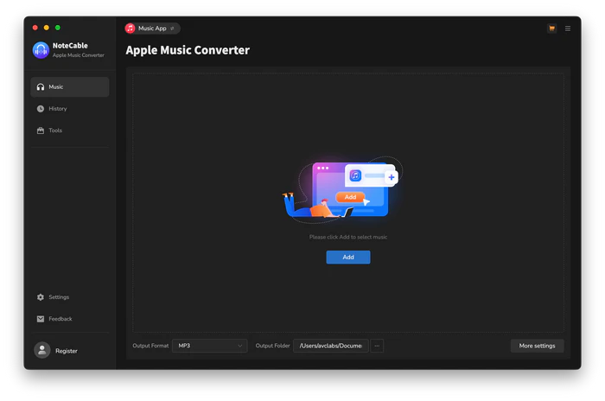Click the Output Folder path field
Screen dimensions: 605x401
click(331, 346)
